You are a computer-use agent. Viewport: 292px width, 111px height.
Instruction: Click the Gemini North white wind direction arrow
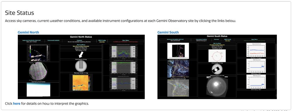click(81, 54)
